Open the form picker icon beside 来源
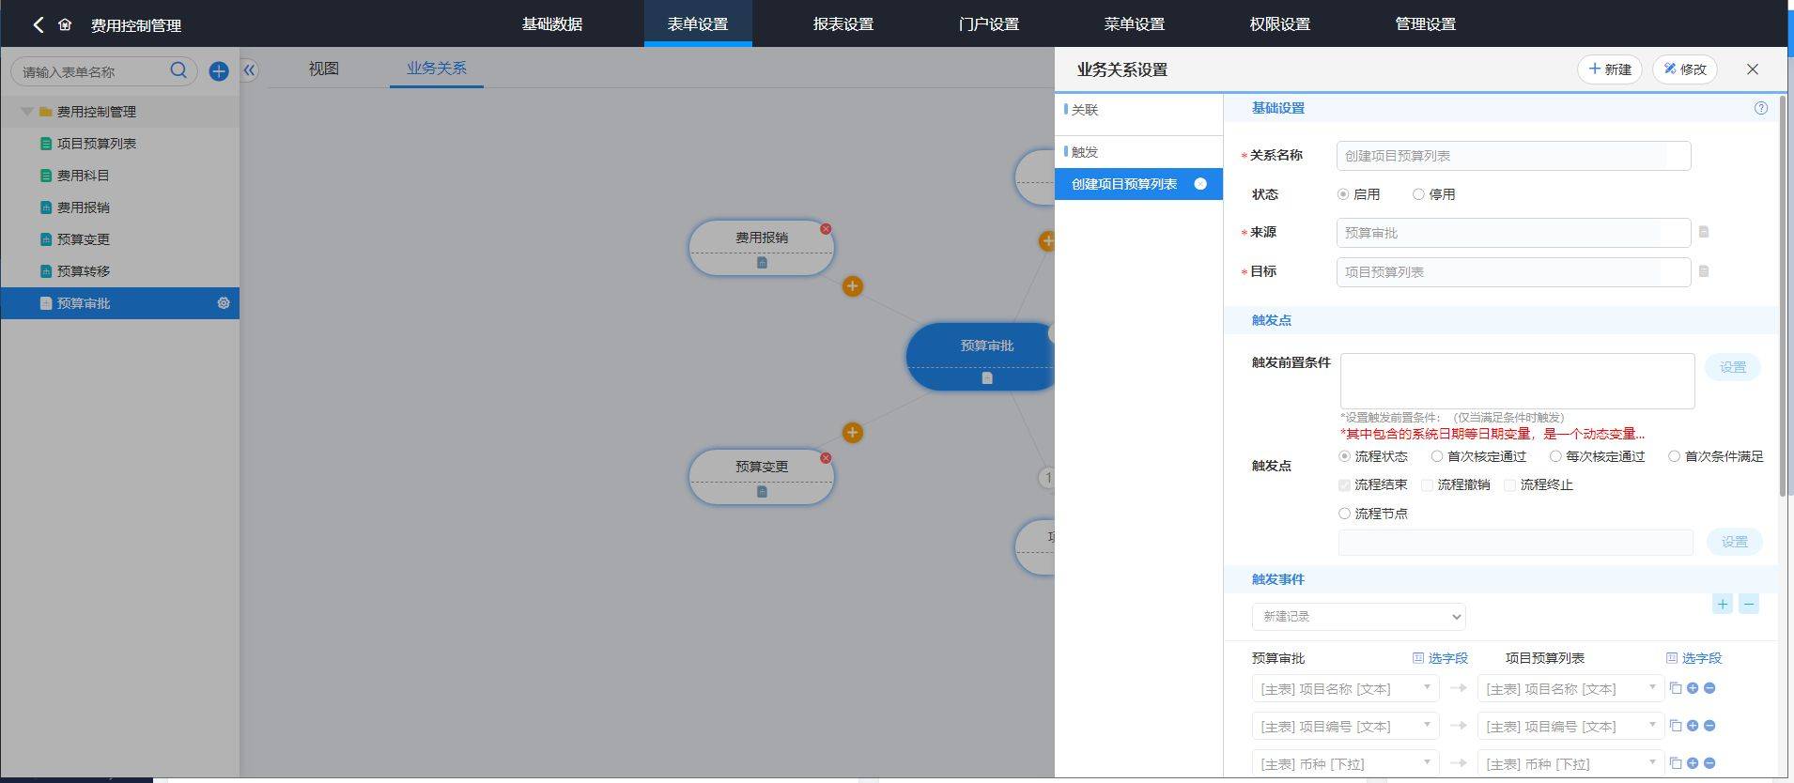The width and height of the screenshot is (1794, 783). coord(1704,232)
